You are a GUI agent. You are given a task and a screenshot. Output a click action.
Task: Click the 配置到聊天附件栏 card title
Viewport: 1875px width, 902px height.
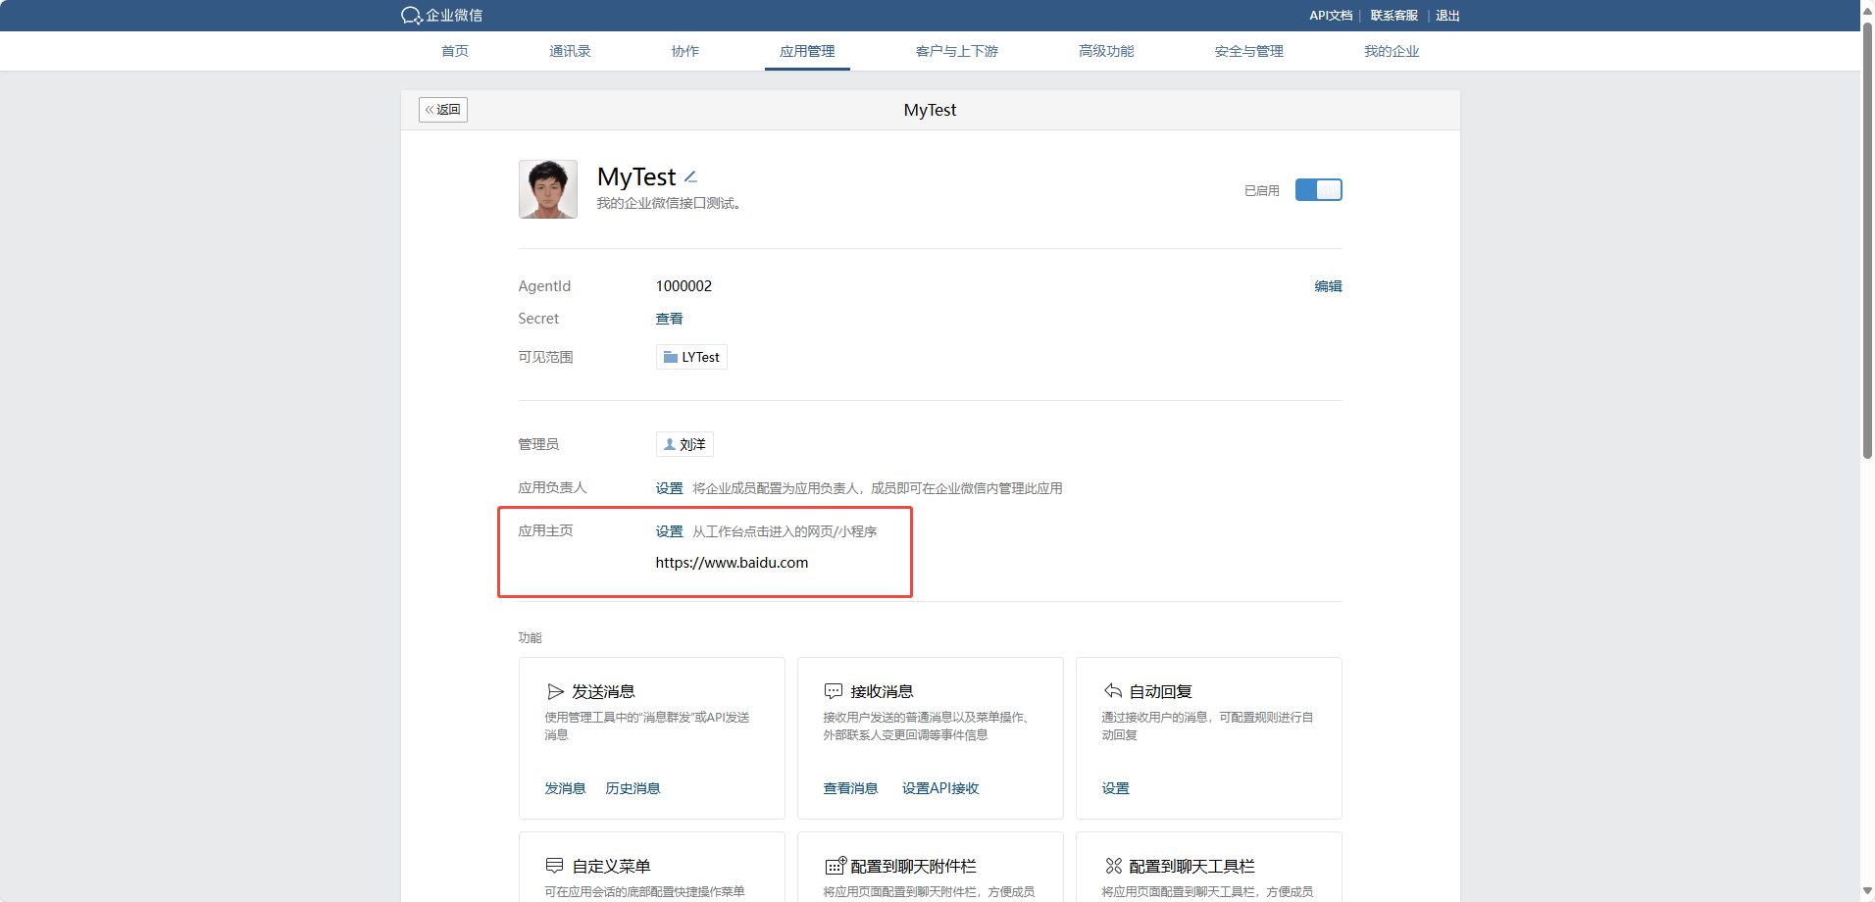913,866
